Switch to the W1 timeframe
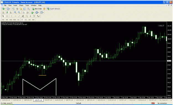The height and width of the screenshot is (105, 173). (x=30, y=20)
